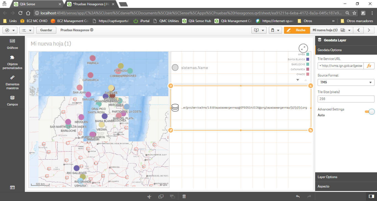The height and width of the screenshot is (201, 377).
Task: Open a new browser tab
Action: point(123,4)
